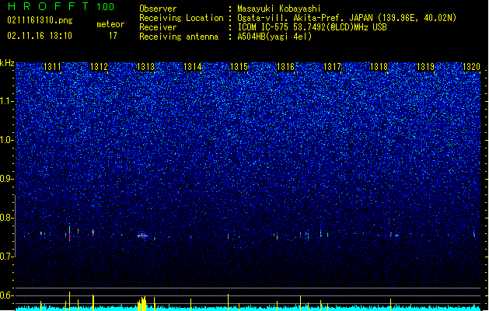Viewport: 489px width, 311px height.
Task: Select the file name 0211161310.png
Action: tap(40, 20)
